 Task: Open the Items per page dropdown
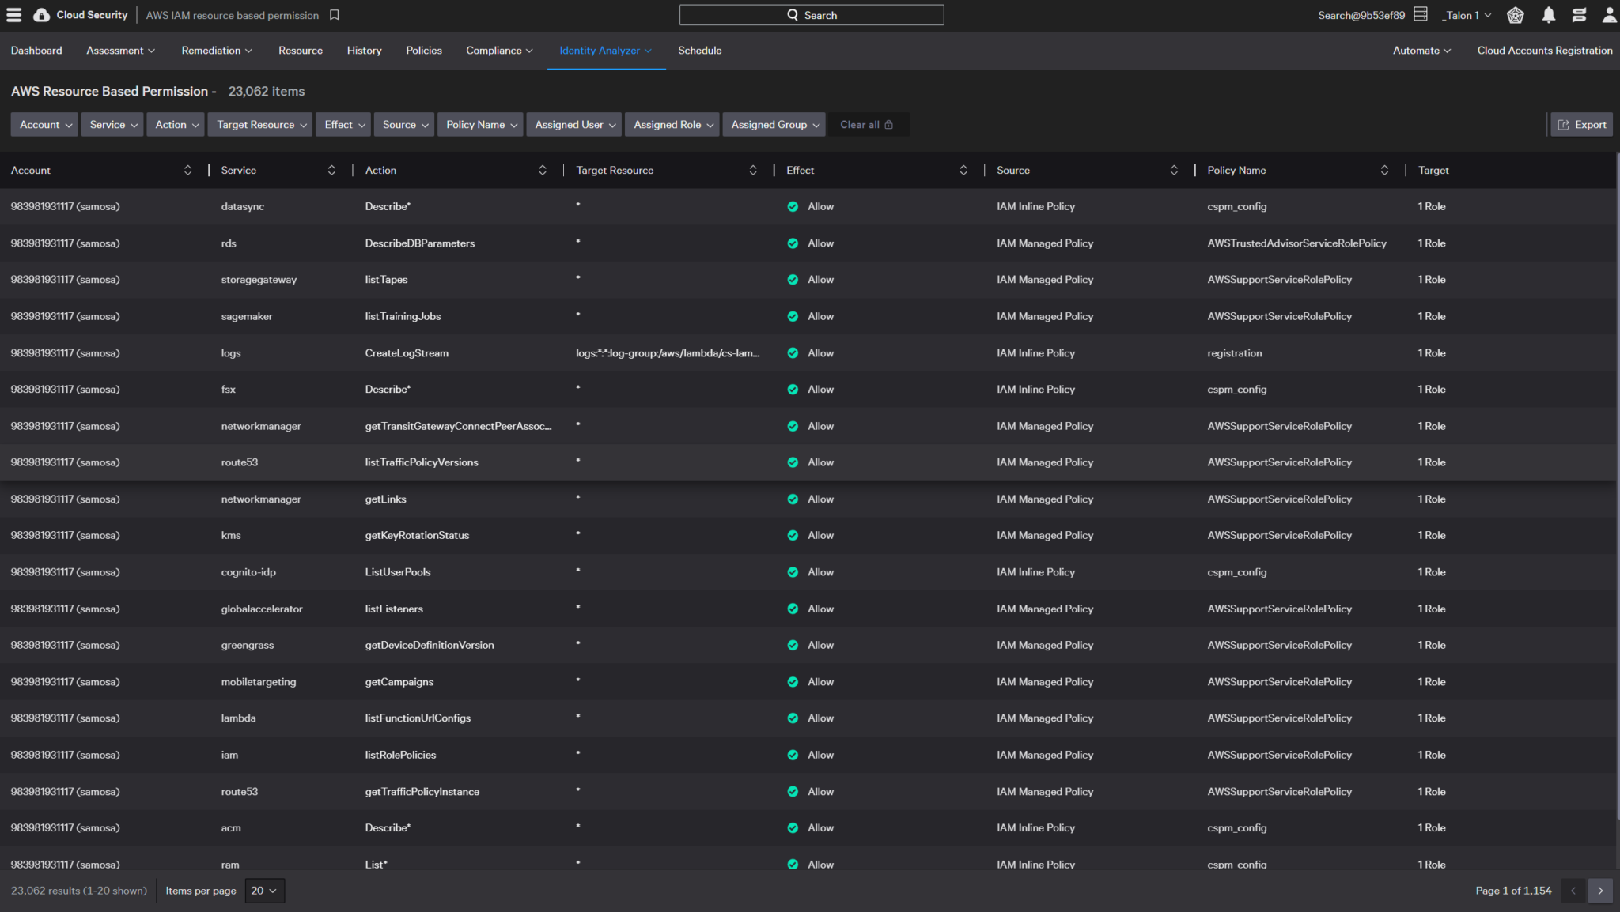264,891
